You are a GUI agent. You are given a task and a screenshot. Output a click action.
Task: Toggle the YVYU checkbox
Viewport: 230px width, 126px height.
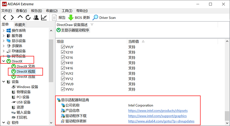[63, 89]
